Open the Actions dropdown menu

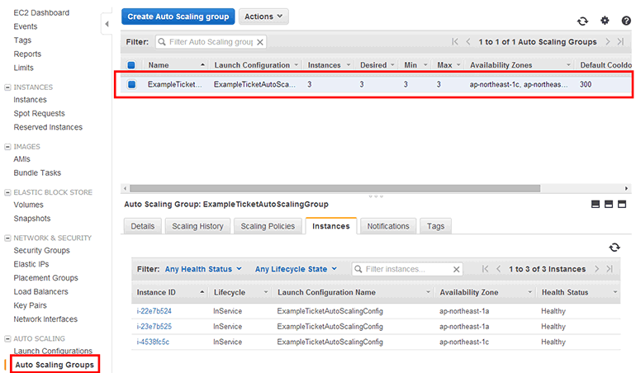[x=263, y=17]
